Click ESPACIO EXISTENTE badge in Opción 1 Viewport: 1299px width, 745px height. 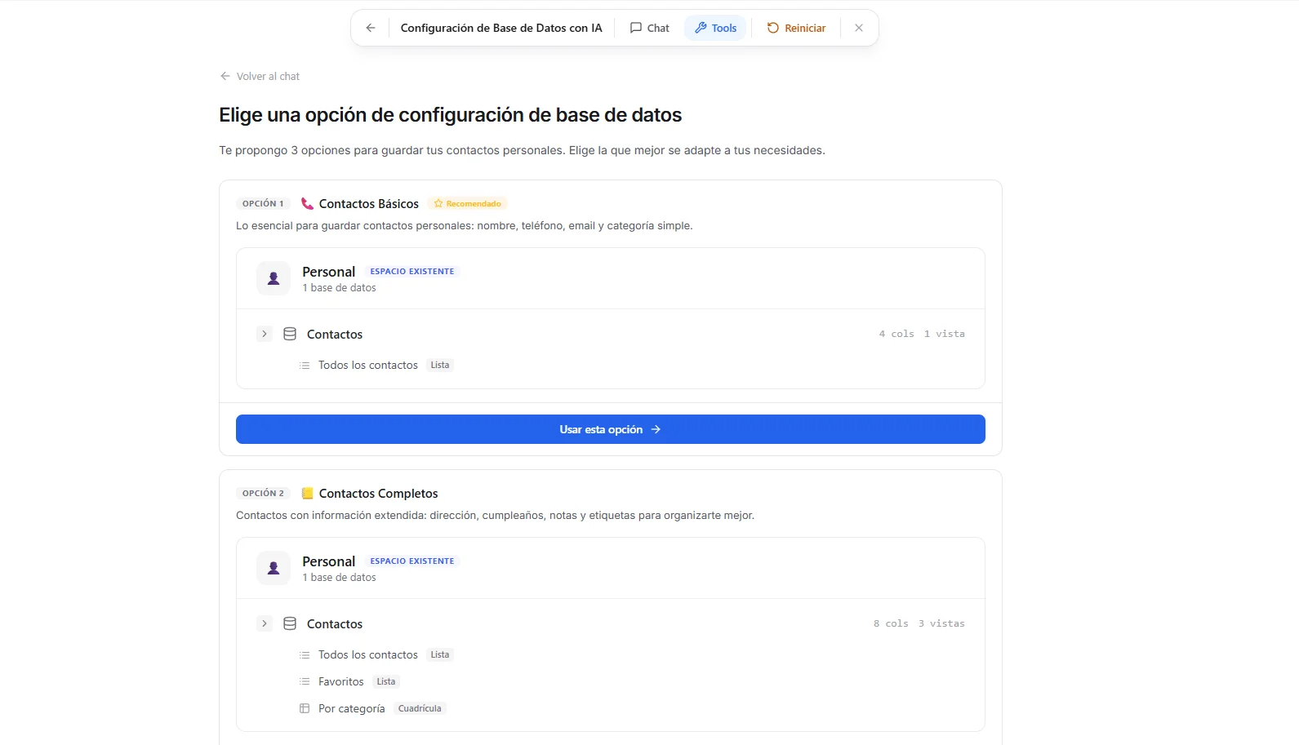coord(412,272)
